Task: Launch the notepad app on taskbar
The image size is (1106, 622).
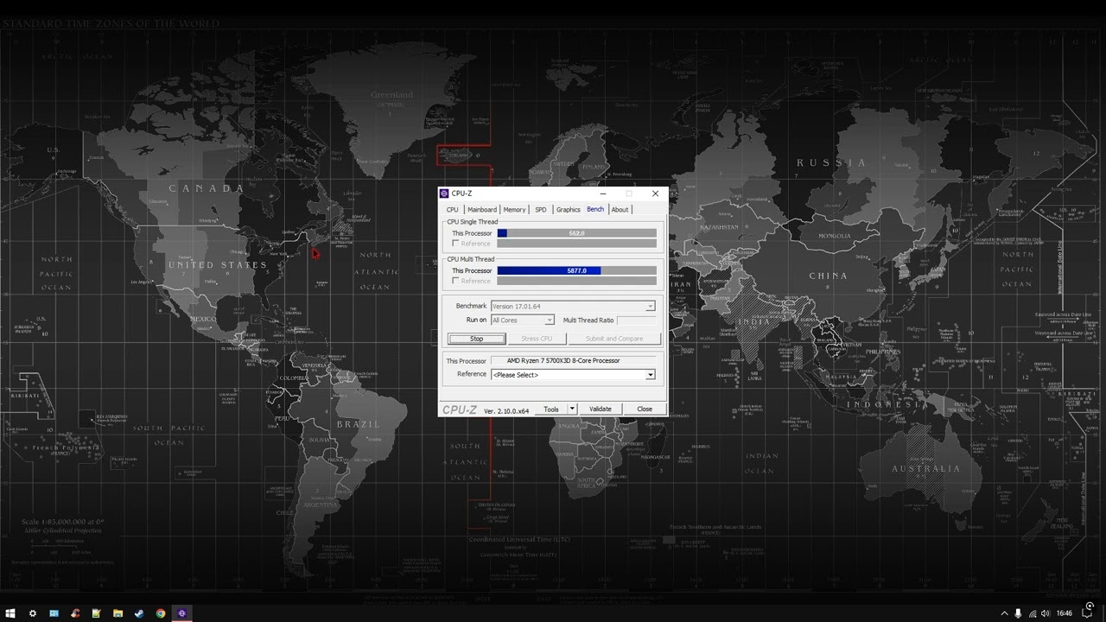Action: point(97,613)
